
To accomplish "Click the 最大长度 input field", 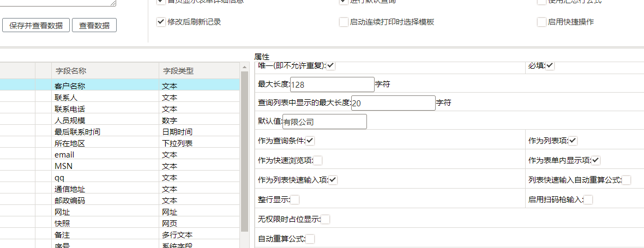I will click(x=332, y=84).
